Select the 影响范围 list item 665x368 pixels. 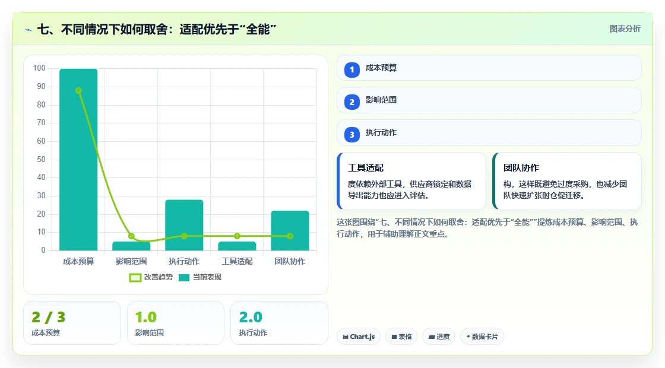[x=489, y=100]
